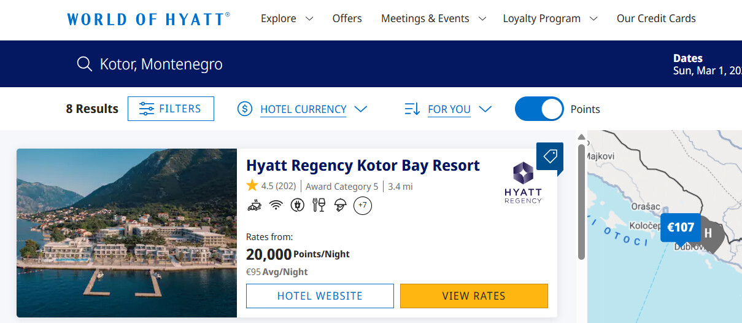
Task: Open the Offers menu item
Action: (x=347, y=18)
